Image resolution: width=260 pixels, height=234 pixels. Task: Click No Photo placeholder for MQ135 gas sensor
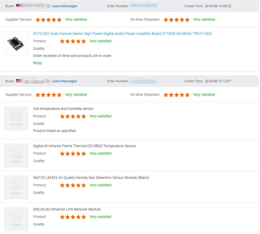(x=16, y=187)
